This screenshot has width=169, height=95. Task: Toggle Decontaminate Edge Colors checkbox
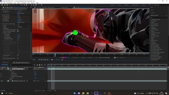tap(18, 58)
